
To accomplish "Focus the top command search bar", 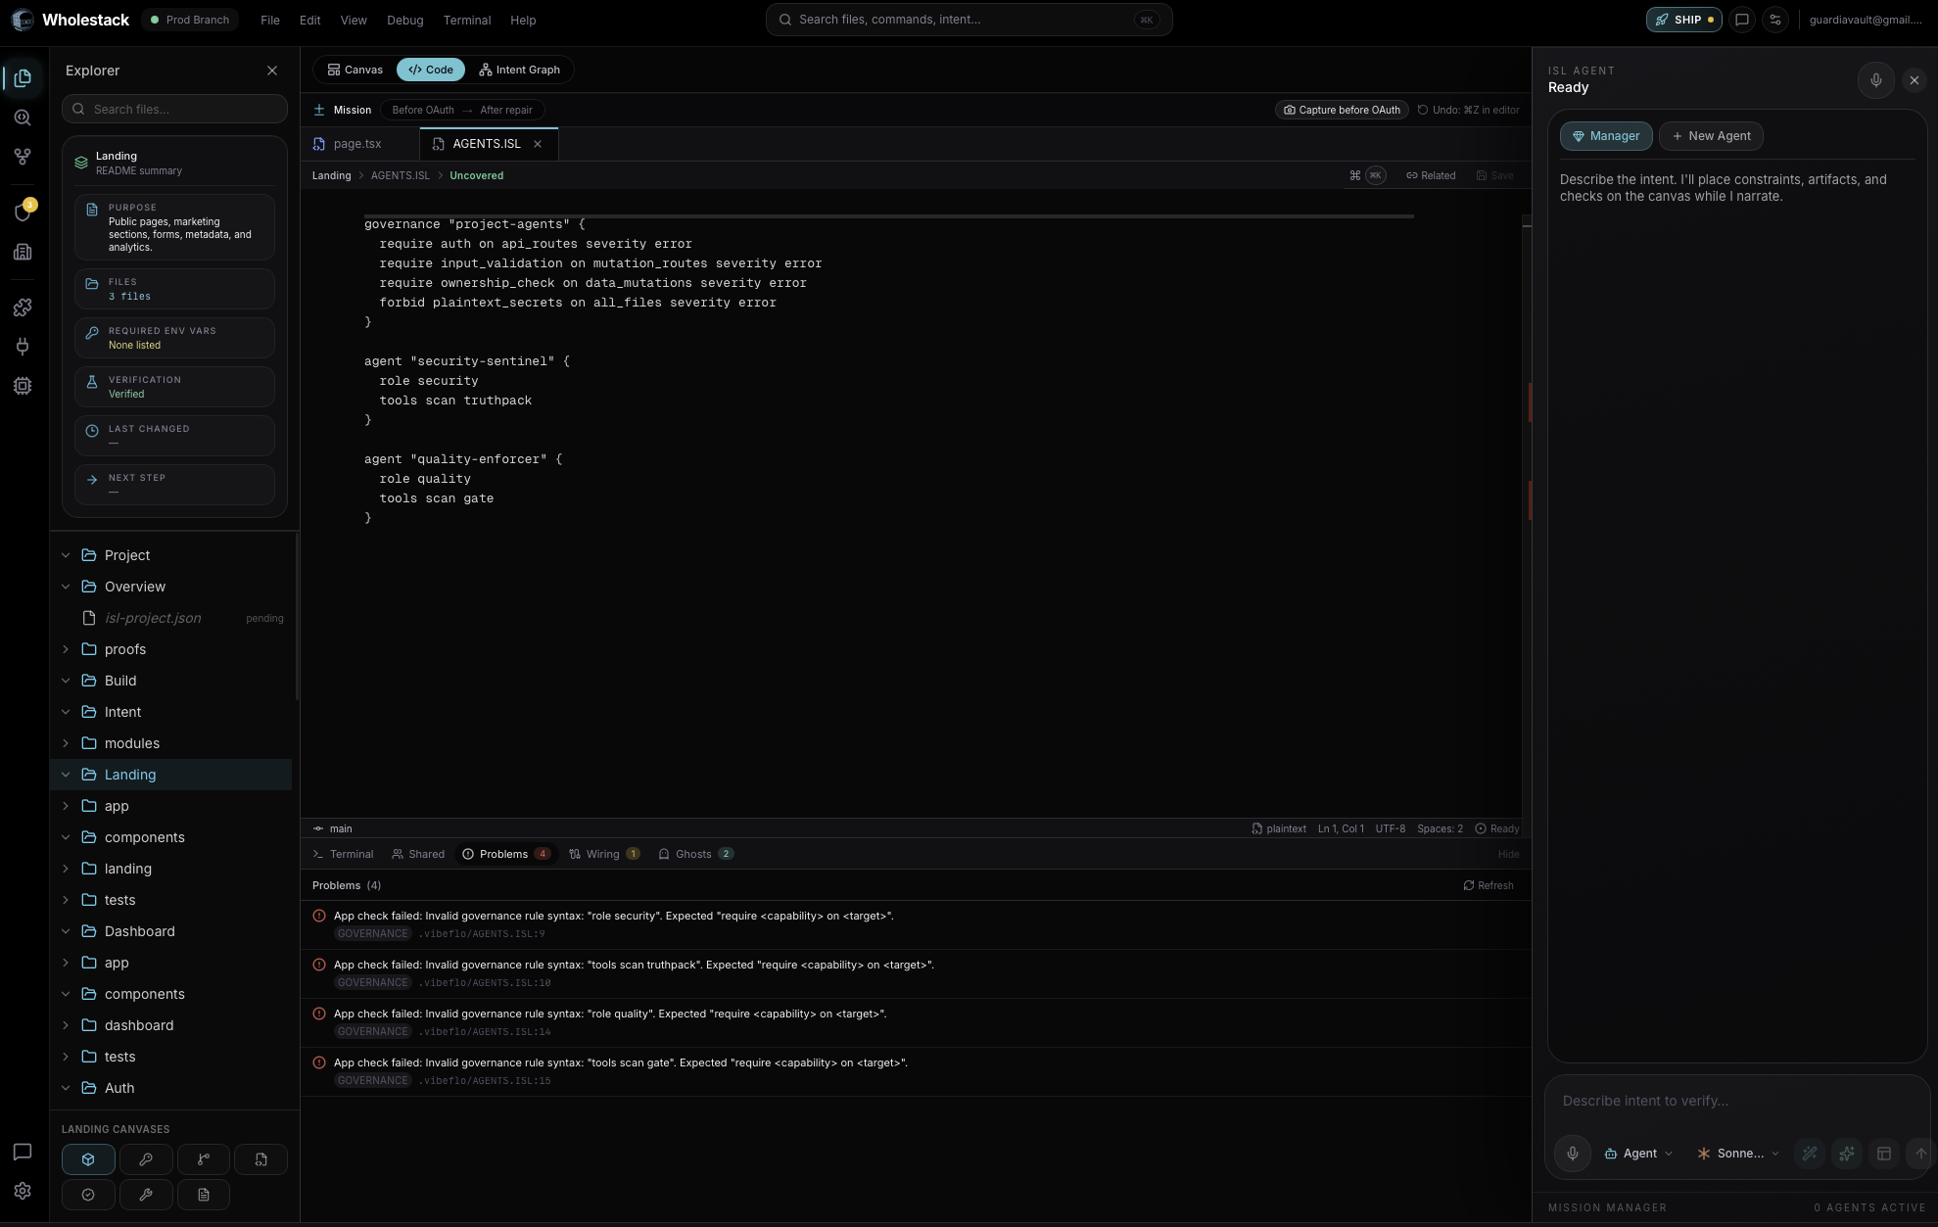I will [x=969, y=20].
